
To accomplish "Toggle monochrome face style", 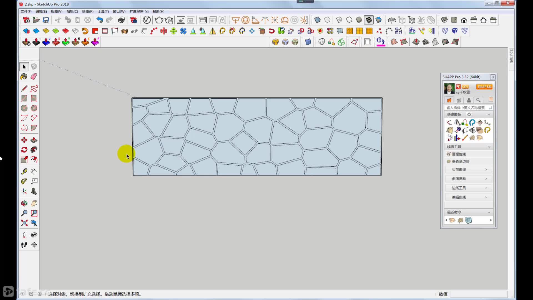I will 379,20.
